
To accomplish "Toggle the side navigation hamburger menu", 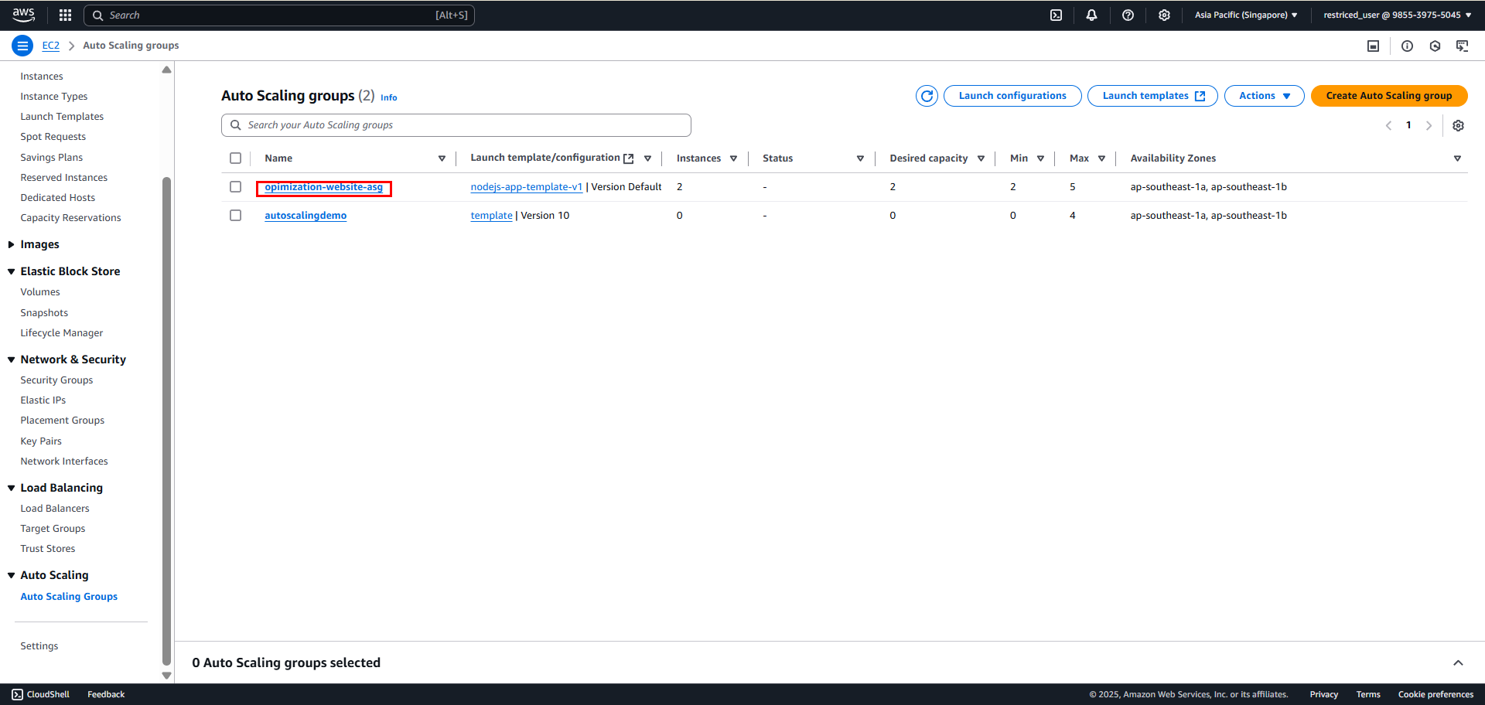I will [22, 46].
